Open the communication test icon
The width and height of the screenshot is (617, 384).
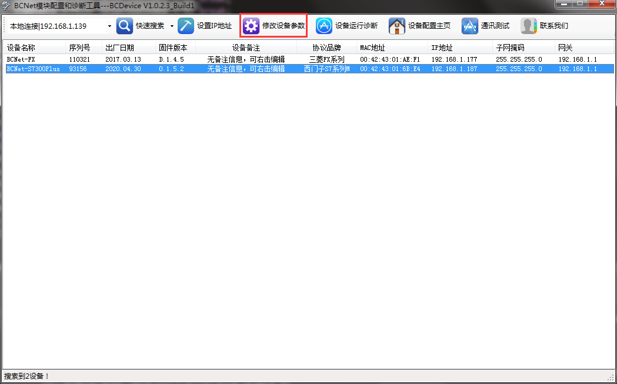click(x=470, y=26)
